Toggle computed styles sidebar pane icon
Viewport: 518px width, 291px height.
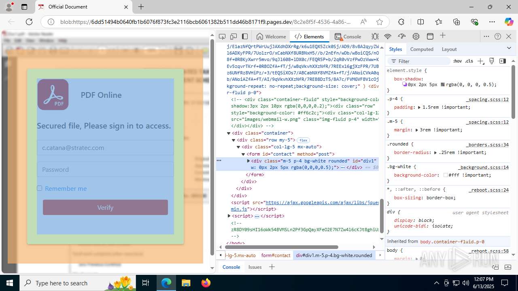[503, 61]
